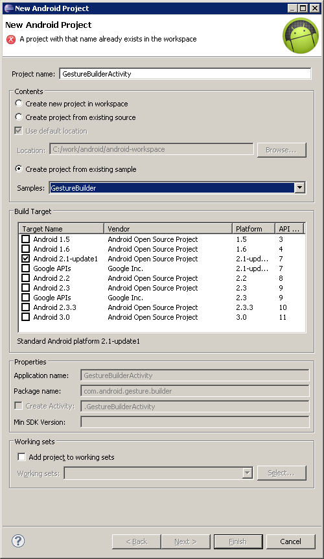Click the platform 3.0 cell
324x559 pixels.
(x=242, y=317)
